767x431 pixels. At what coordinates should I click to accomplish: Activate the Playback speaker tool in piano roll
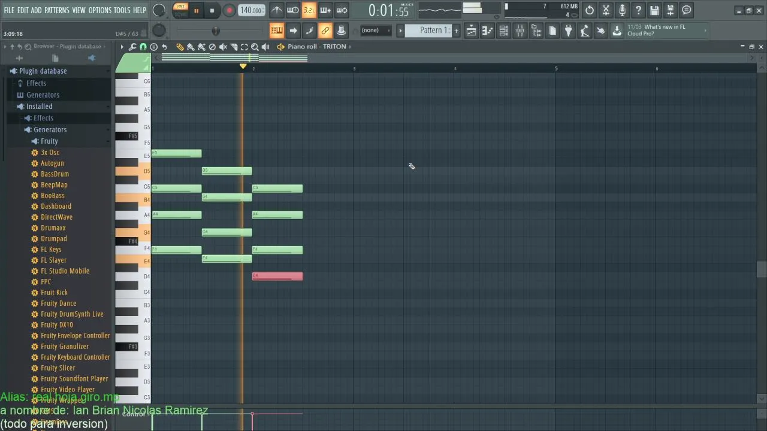point(265,47)
